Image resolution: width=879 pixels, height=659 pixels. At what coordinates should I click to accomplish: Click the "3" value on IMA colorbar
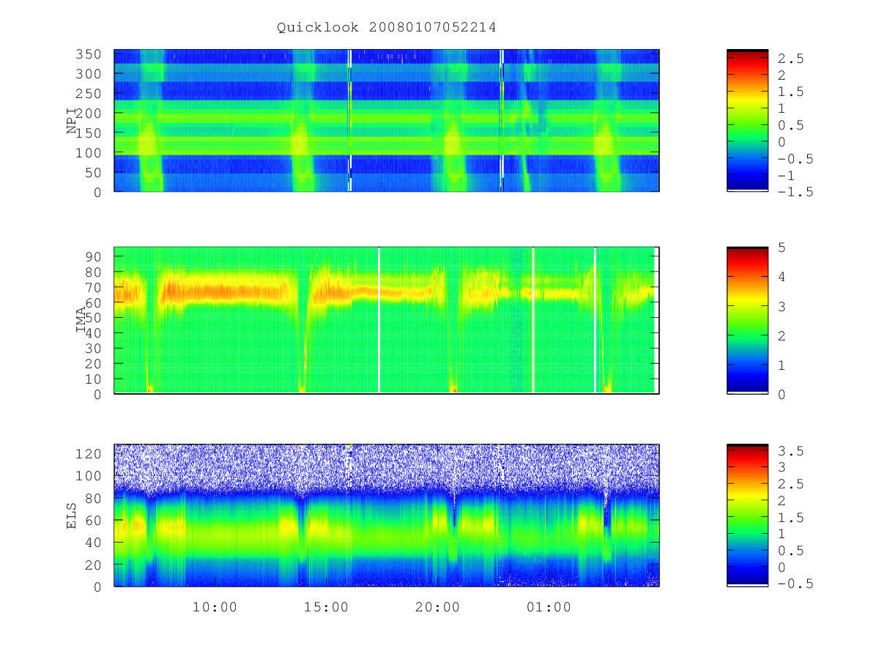(782, 306)
